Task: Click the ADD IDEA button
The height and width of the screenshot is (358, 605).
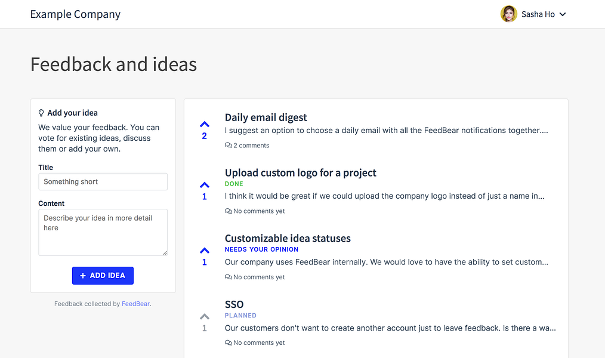Action: point(103,276)
